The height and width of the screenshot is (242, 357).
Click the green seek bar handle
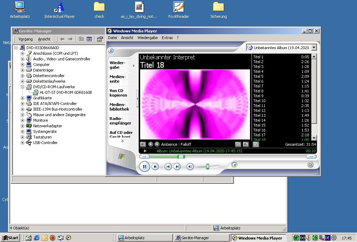[181, 157]
